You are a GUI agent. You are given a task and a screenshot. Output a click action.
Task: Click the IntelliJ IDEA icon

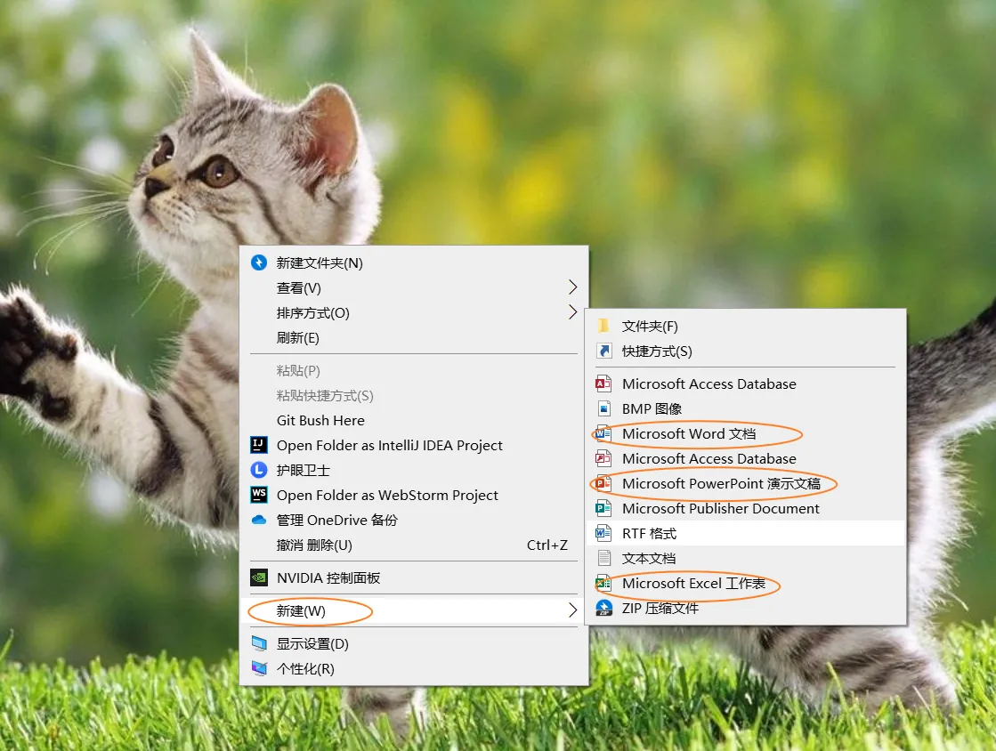[259, 445]
